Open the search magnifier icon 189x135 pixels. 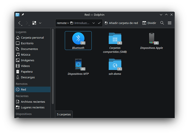tap(162, 23)
